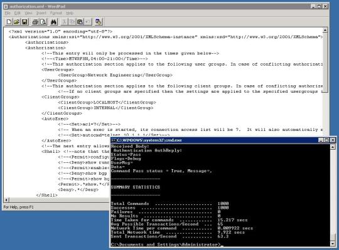Screen dimensions: 339x250
Task: Open the File menu in WordPad
Action: point(8,13)
